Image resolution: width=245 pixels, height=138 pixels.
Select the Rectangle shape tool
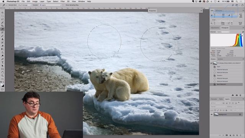click(x=2, y=69)
